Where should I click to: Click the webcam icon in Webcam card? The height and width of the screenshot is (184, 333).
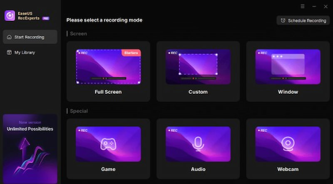click(x=288, y=144)
